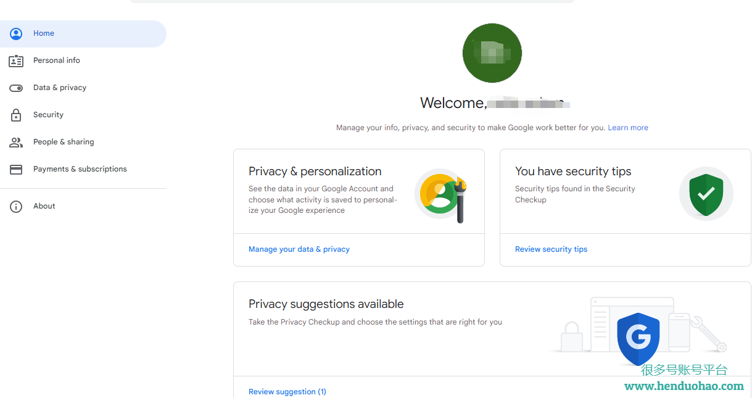752x398 pixels.
Task: Click the Data & privacy toggle icon
Action: click(x=16, y=88)
